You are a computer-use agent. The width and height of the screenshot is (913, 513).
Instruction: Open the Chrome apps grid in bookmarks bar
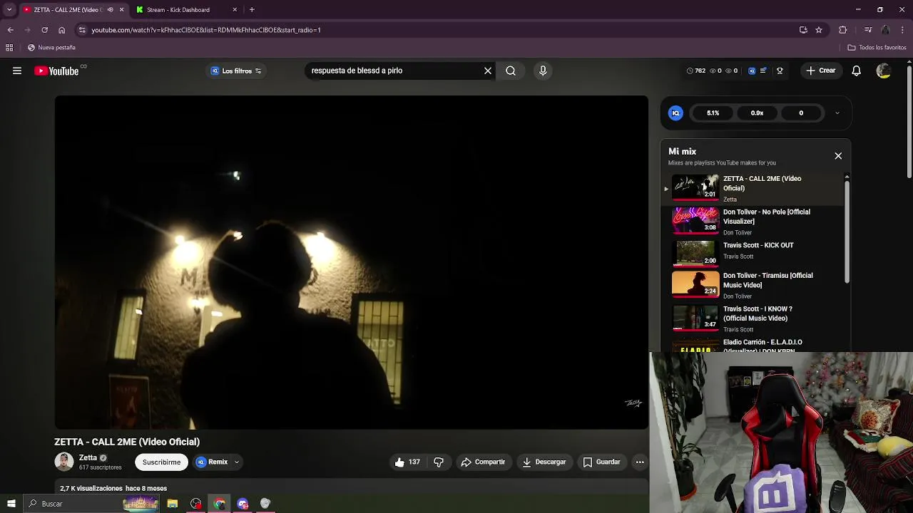pyautogui.click(x=9, y=48)
